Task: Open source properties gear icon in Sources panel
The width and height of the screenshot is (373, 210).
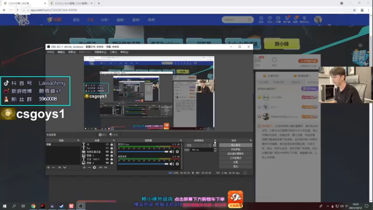Action: point(95,168)
